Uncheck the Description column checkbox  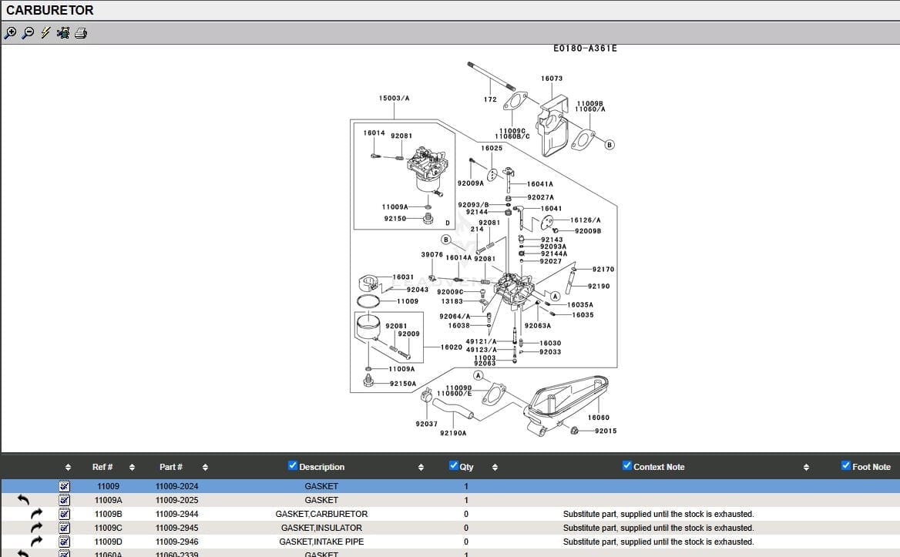[293, 465]
